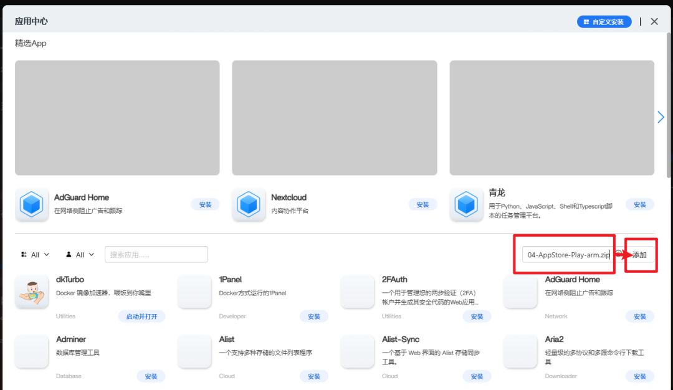Viewport: 673px width, 390px height.
Task: Click the right arrow to see more featured apps
Action: [661, 117]
